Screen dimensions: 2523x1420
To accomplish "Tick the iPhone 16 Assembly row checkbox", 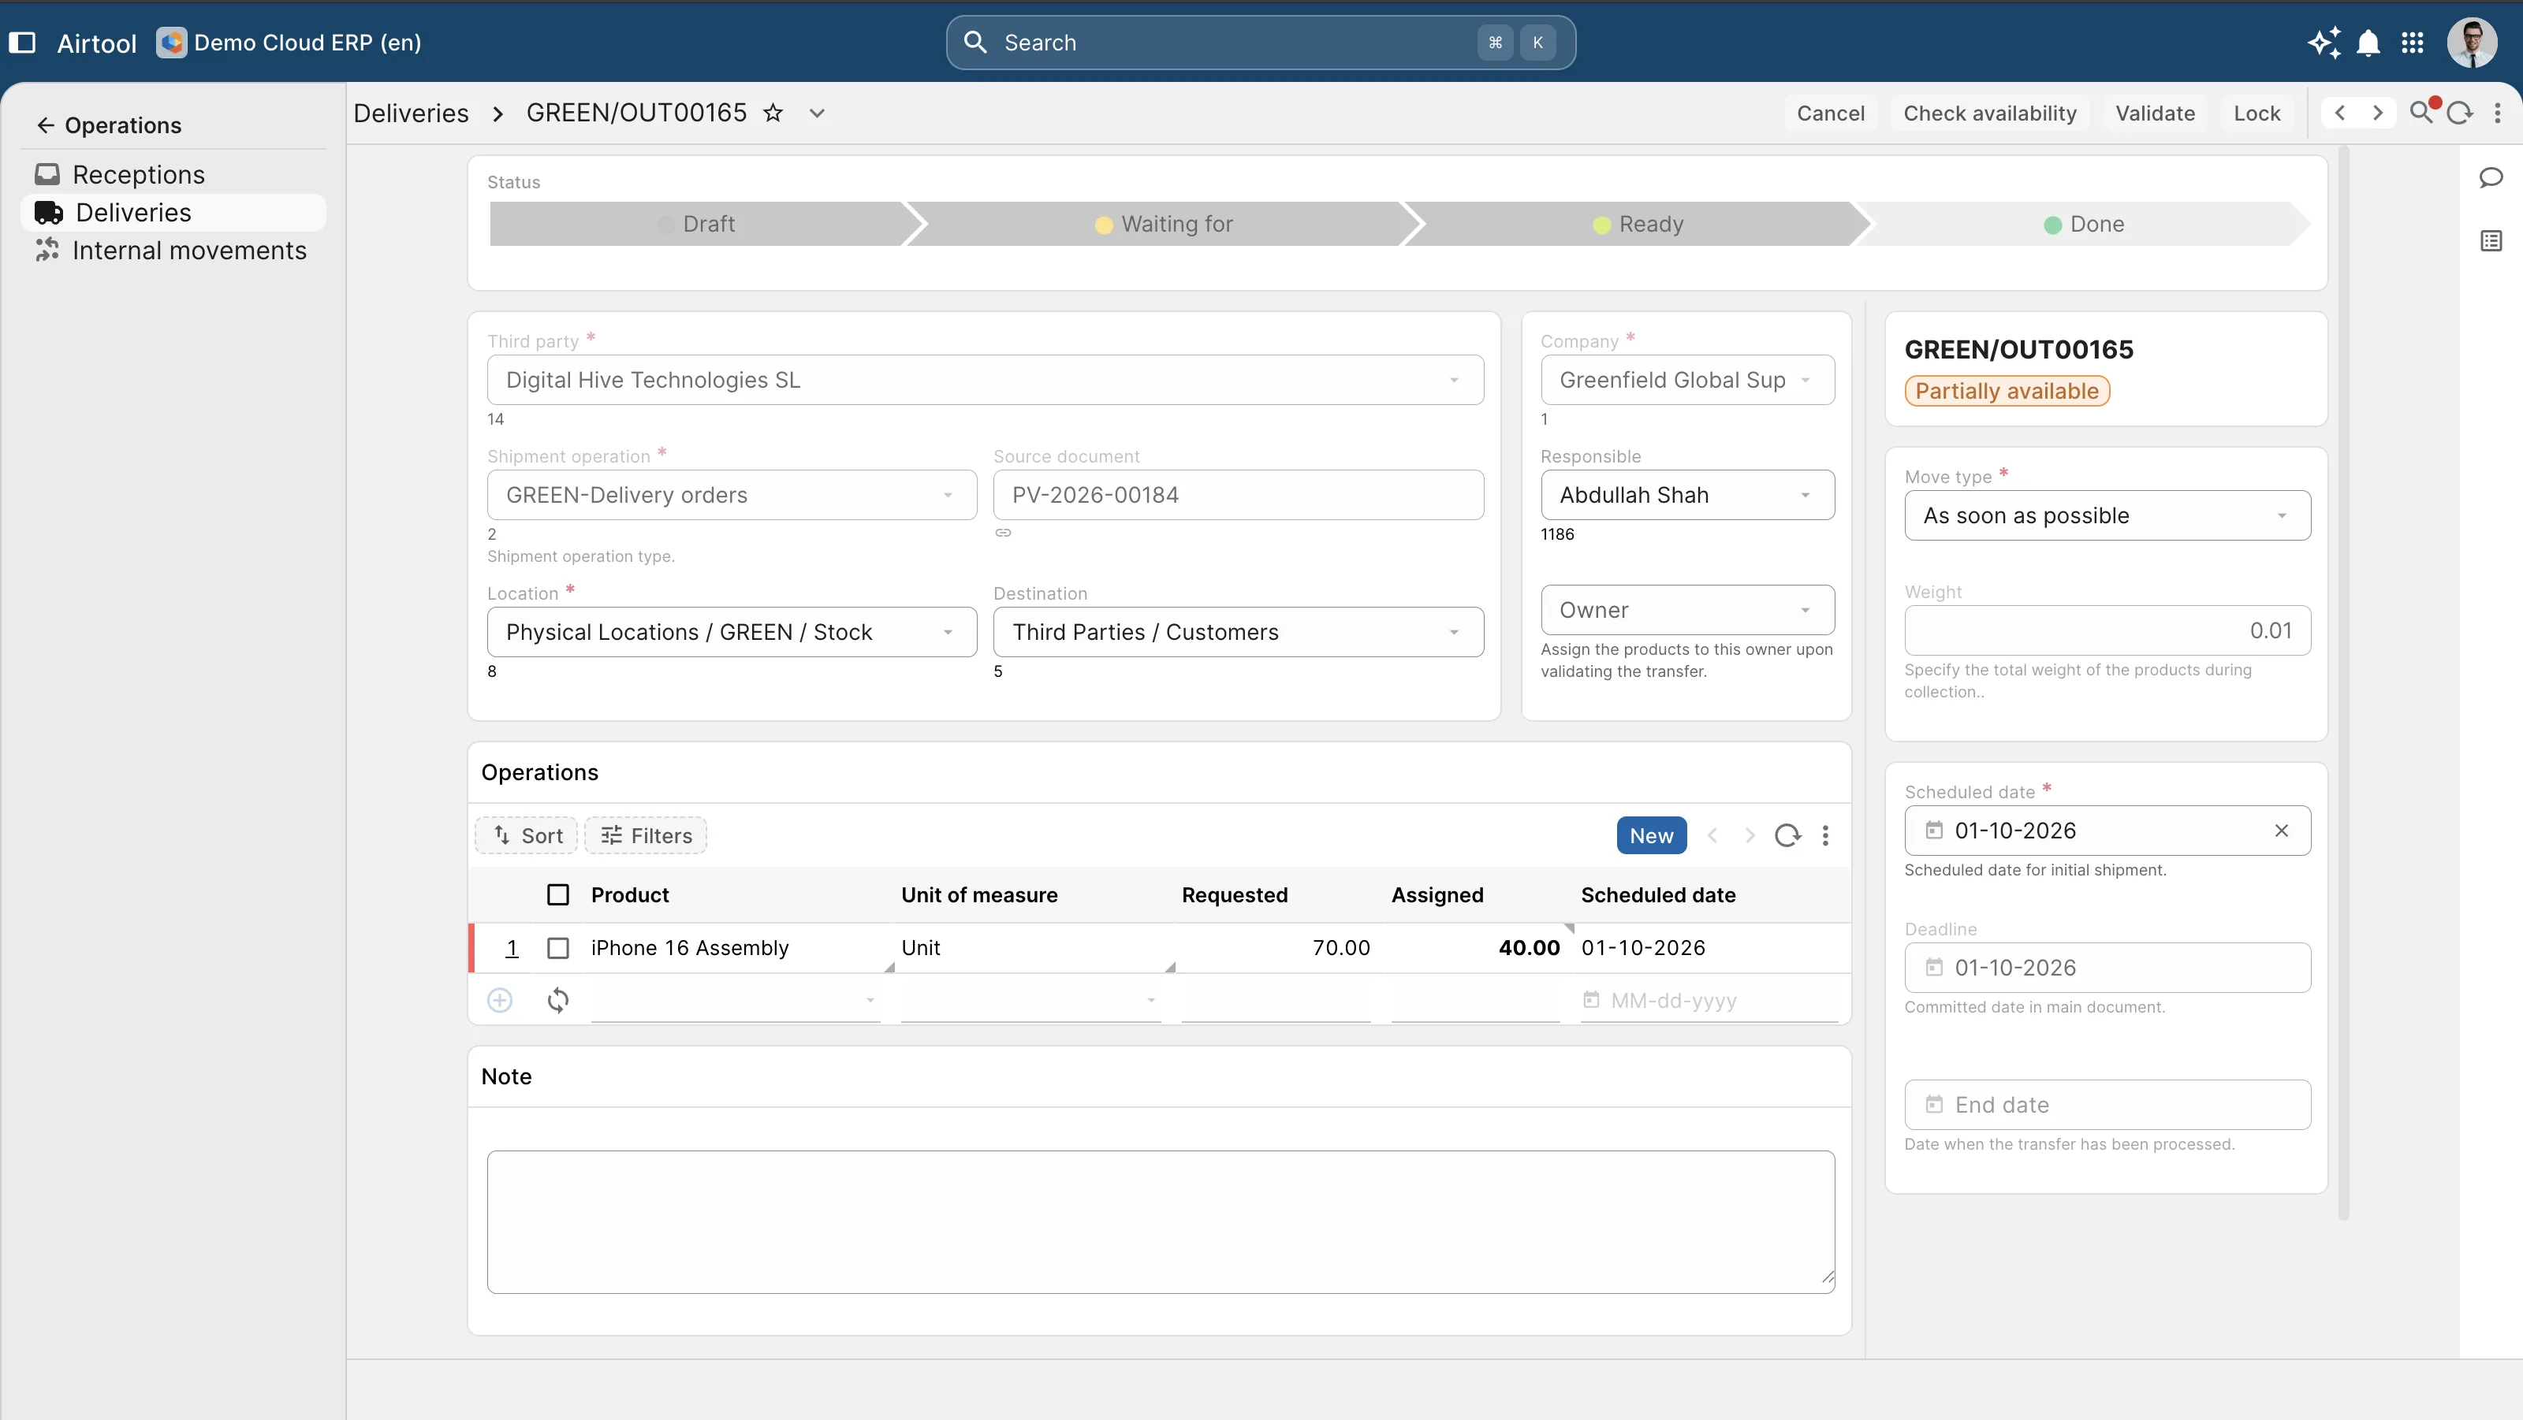I will (557, 947).
